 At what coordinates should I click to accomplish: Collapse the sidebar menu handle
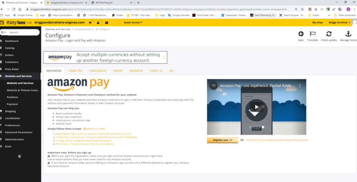[x=20, y=156]
